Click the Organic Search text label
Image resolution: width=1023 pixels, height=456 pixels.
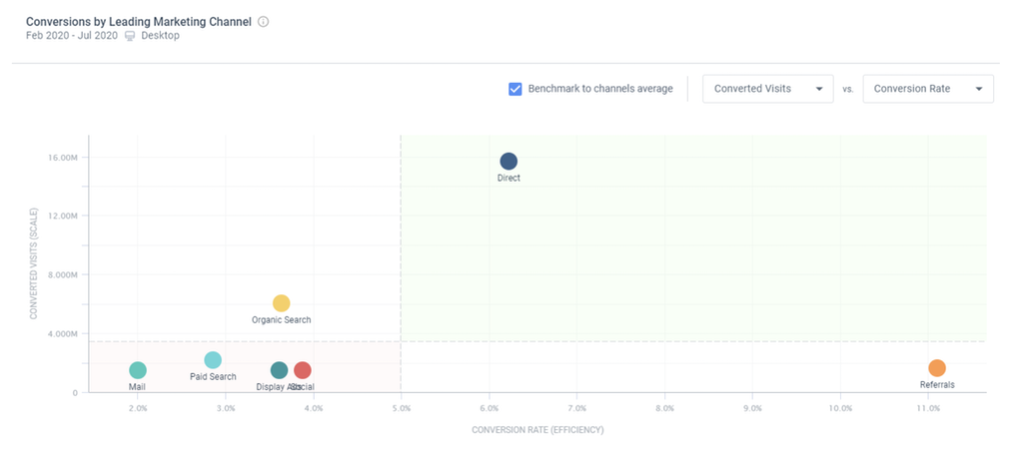click(282, 320)
